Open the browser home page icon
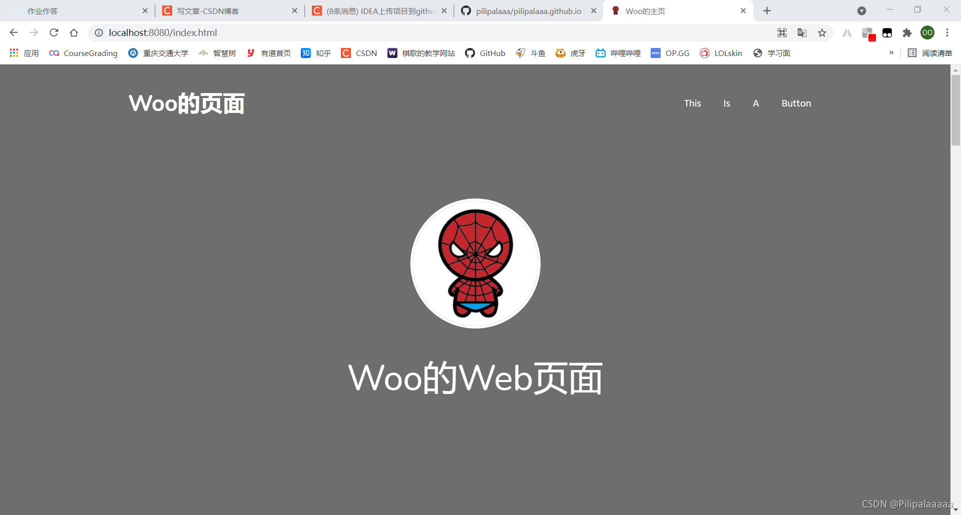Image resolution: width=961 pixels, height=515 pixels. click(74, 32)
